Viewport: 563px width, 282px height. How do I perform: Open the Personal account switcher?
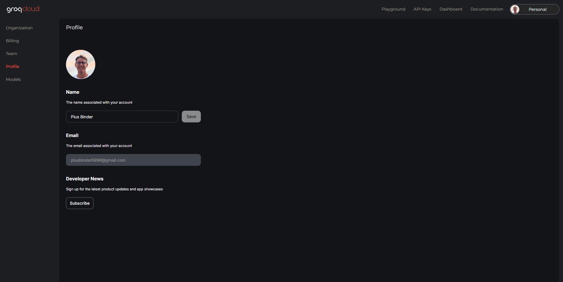coord(534,9)
